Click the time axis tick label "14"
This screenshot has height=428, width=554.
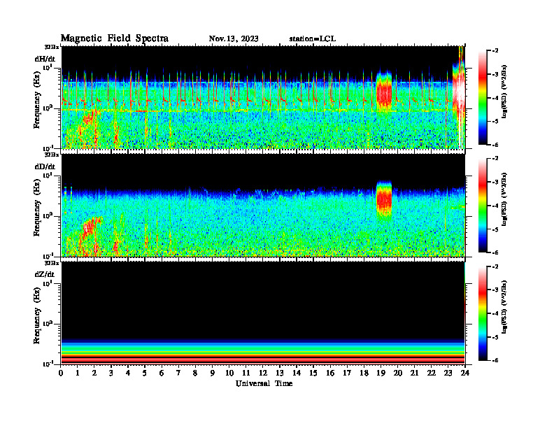click(x=297, y=373)
